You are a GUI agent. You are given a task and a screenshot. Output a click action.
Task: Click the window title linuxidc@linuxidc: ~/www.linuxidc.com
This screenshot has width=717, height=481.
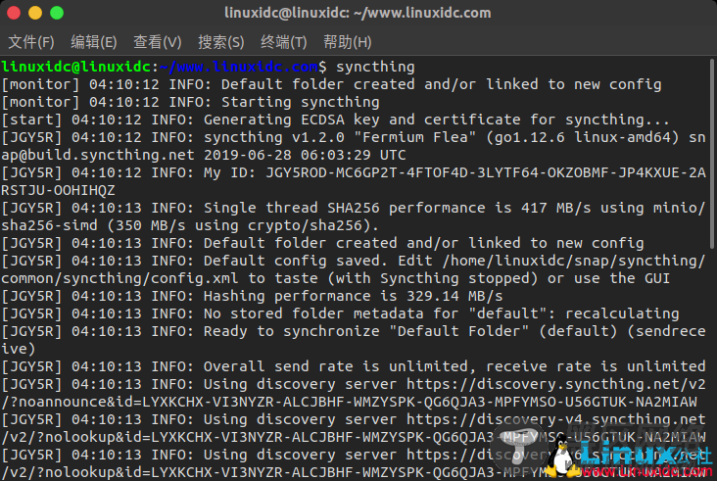click(x=358, y=13)
